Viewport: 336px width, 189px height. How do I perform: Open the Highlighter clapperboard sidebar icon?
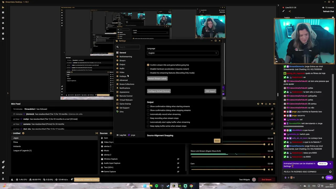(3, 33)
